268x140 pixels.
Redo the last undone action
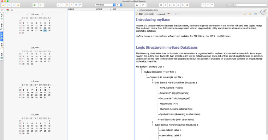[81, 5]
